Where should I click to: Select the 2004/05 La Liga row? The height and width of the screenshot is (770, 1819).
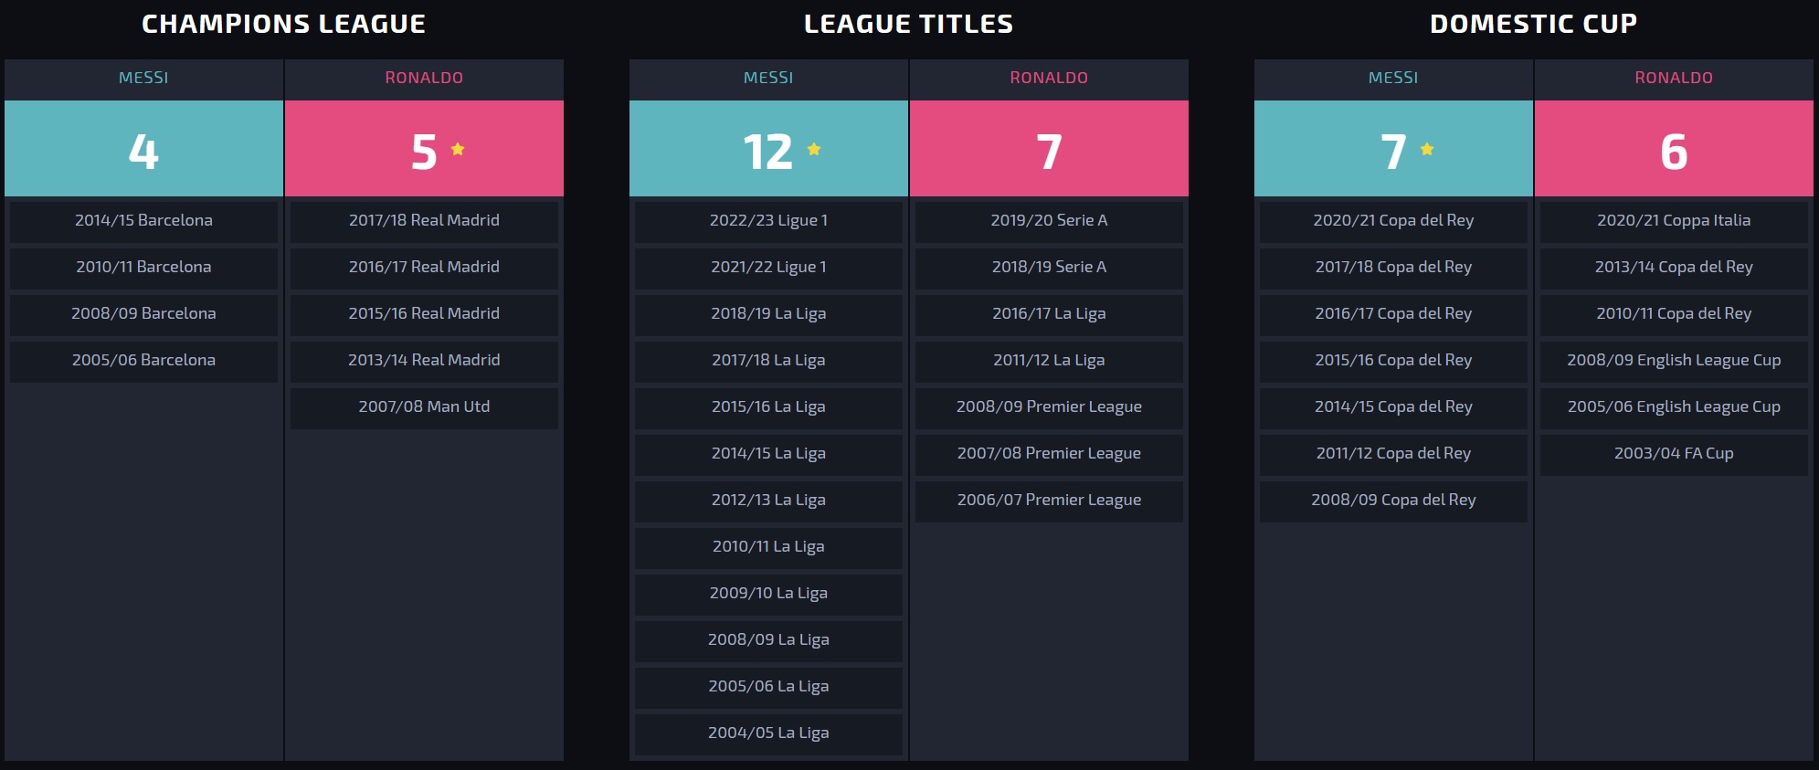click(x=768, y=733)
